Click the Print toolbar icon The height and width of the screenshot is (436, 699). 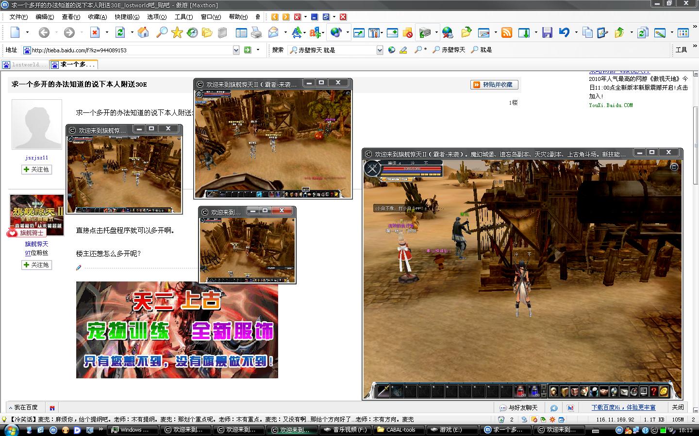click(x=256, y=32)
